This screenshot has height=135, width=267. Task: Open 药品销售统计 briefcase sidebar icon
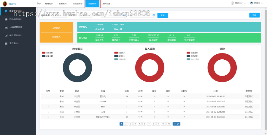click(6, 19)
